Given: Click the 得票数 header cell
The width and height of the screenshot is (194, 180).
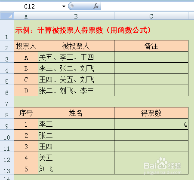Looking at the screenshot, I should (151, 113).
